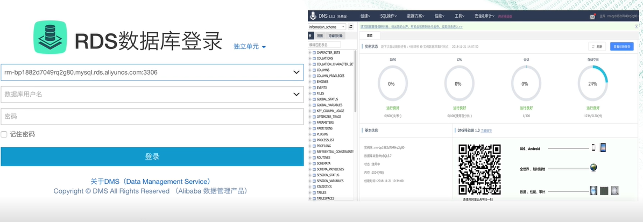Select the PARTITIONS table row

[325, 128]
